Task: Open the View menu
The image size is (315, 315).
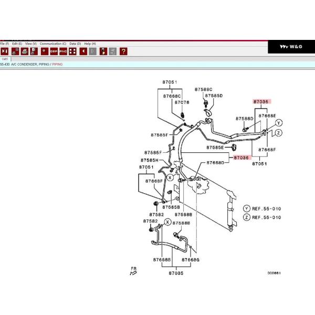Action: coord(31,44)
